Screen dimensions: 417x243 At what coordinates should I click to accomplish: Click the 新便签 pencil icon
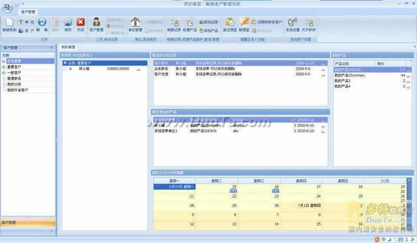coord(244,24)
